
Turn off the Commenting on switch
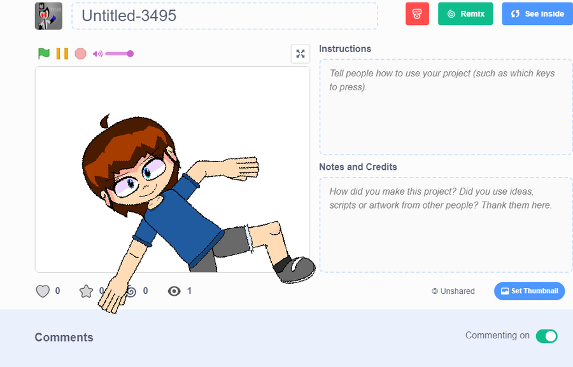546,336
